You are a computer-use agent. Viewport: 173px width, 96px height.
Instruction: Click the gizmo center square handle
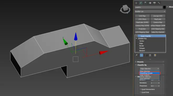[x=75, y=59]
